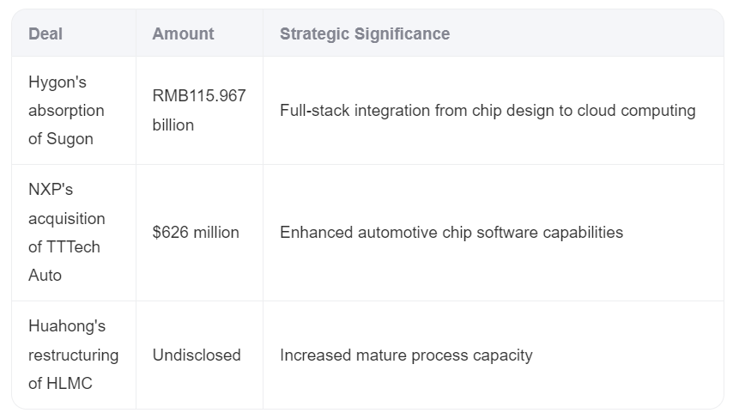Click 'Increased mature process capacity' text

406,355
